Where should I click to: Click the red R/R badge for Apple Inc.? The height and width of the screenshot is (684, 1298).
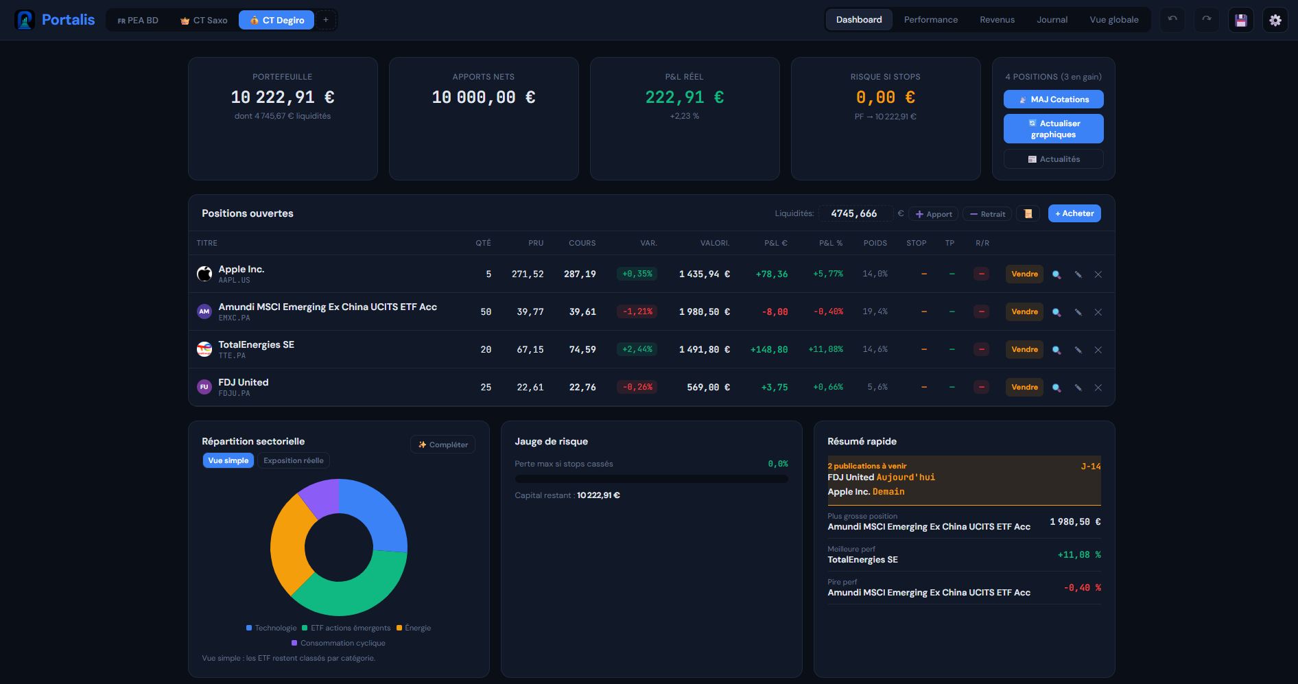(x=982, y=274)
